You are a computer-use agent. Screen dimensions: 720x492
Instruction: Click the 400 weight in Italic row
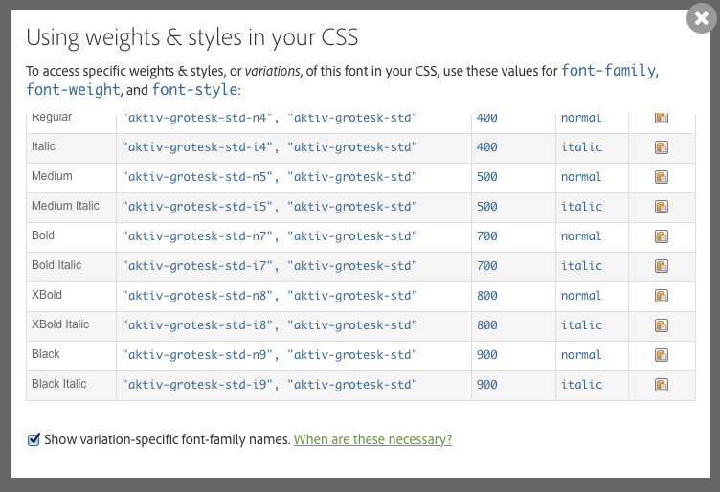(x=486, y=147)
